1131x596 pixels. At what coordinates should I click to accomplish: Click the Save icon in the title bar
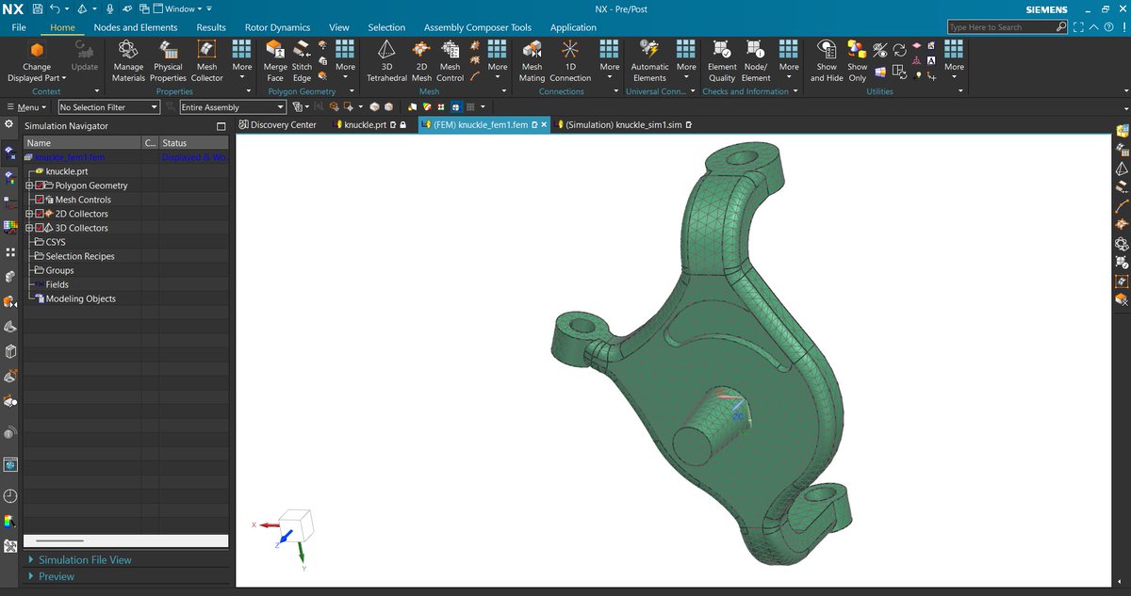click(x=36, y=8)
